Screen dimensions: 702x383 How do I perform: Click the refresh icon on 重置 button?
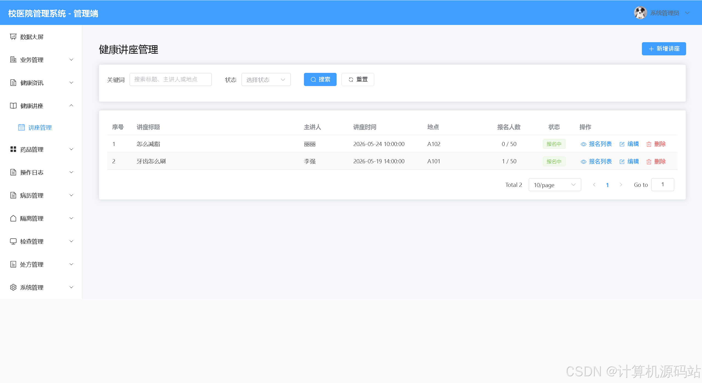coord(351,79)
